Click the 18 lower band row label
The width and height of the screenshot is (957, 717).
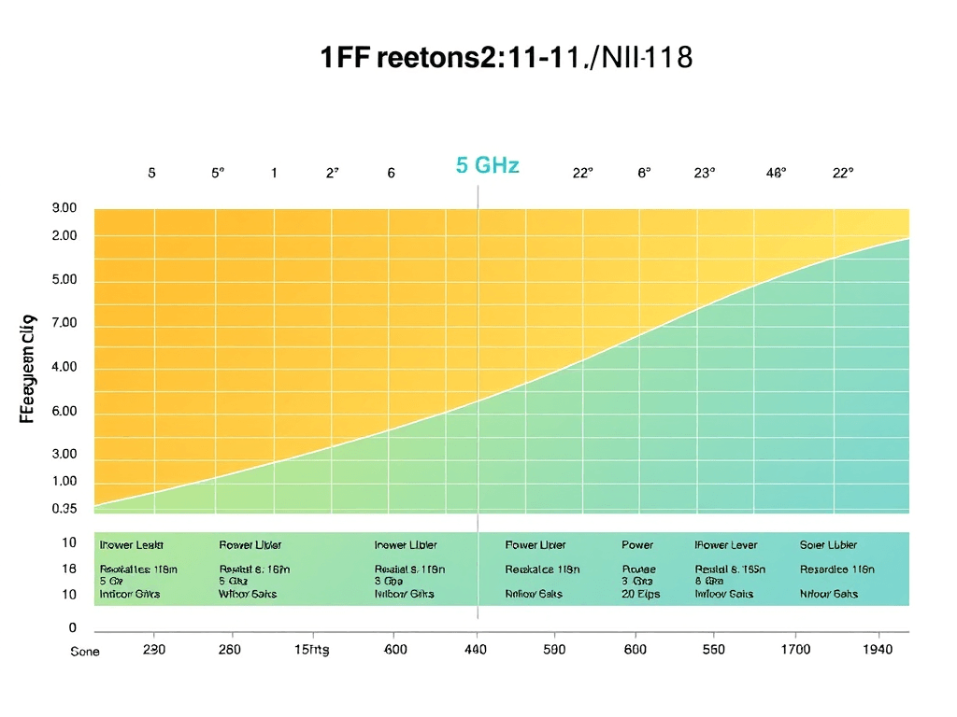69,569
